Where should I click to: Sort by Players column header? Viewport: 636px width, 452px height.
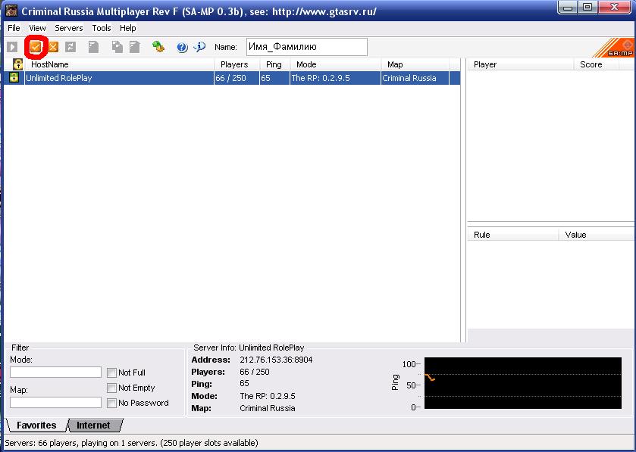(237, 64)
